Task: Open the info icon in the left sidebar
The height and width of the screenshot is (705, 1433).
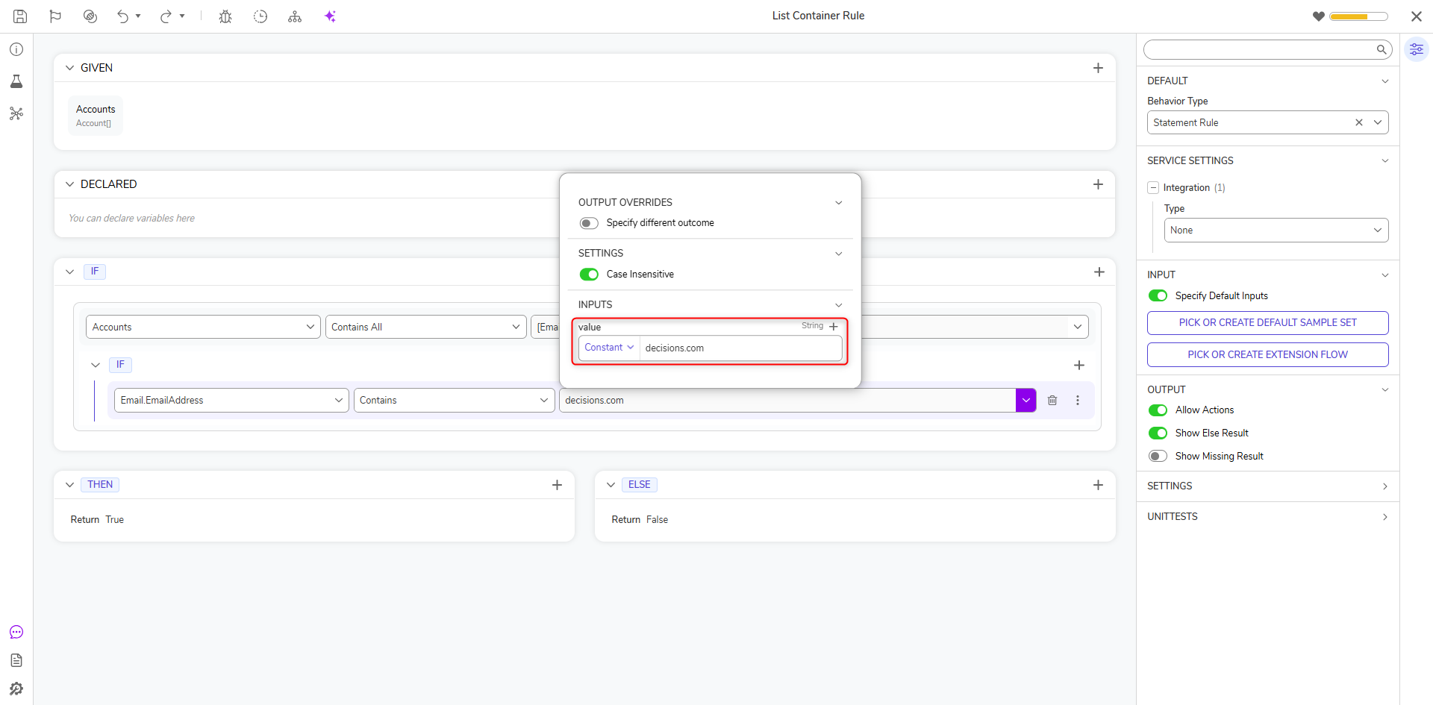Action: 16,49
